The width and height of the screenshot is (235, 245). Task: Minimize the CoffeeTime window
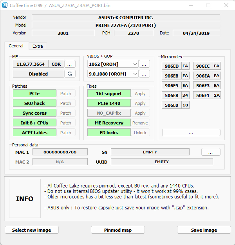[191, 5]
